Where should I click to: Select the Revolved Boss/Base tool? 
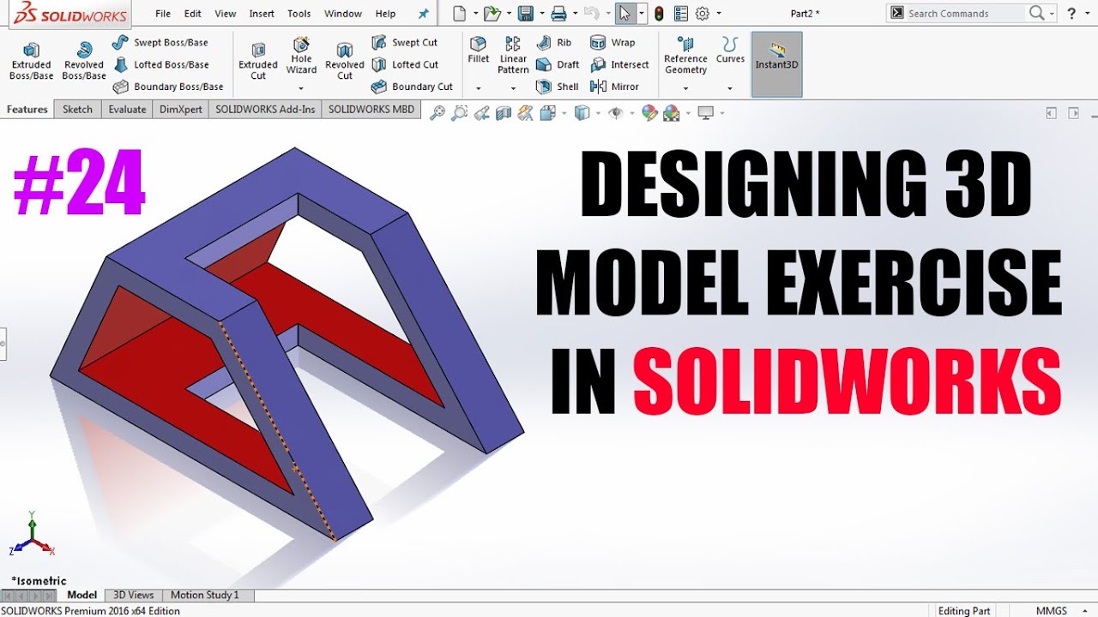coord(84,62)
